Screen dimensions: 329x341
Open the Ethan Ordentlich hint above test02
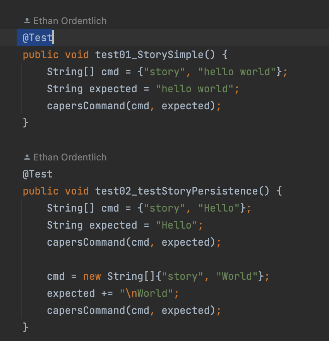[70, 157]
